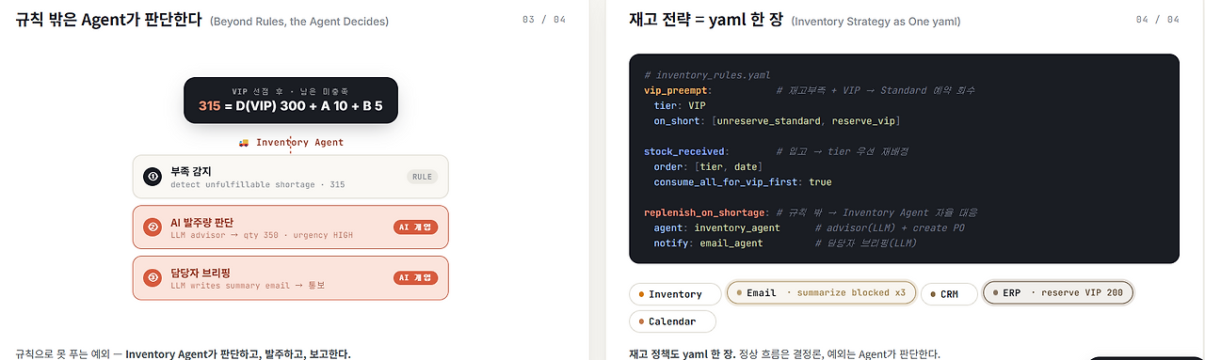Image resolution: width=1205 pixels, height=360 pixels.
Task: Click the dot on the Calendar chip
Action: pyautogui.click(x=642, y=321)
